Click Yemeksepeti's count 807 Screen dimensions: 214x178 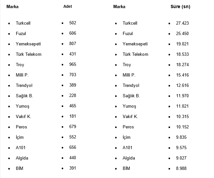point(73,44)
